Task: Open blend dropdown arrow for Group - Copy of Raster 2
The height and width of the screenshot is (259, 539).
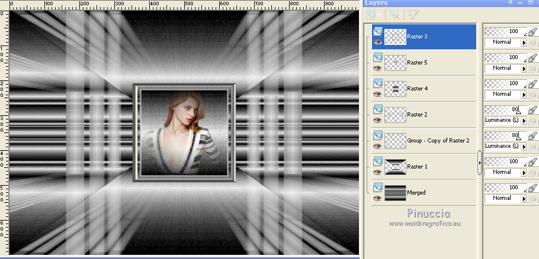Action: (x=524, y=147)
